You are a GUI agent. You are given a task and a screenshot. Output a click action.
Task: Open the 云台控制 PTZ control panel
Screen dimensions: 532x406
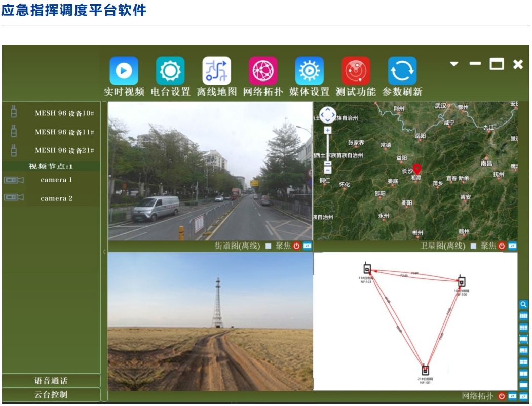[x=51, y=395]
